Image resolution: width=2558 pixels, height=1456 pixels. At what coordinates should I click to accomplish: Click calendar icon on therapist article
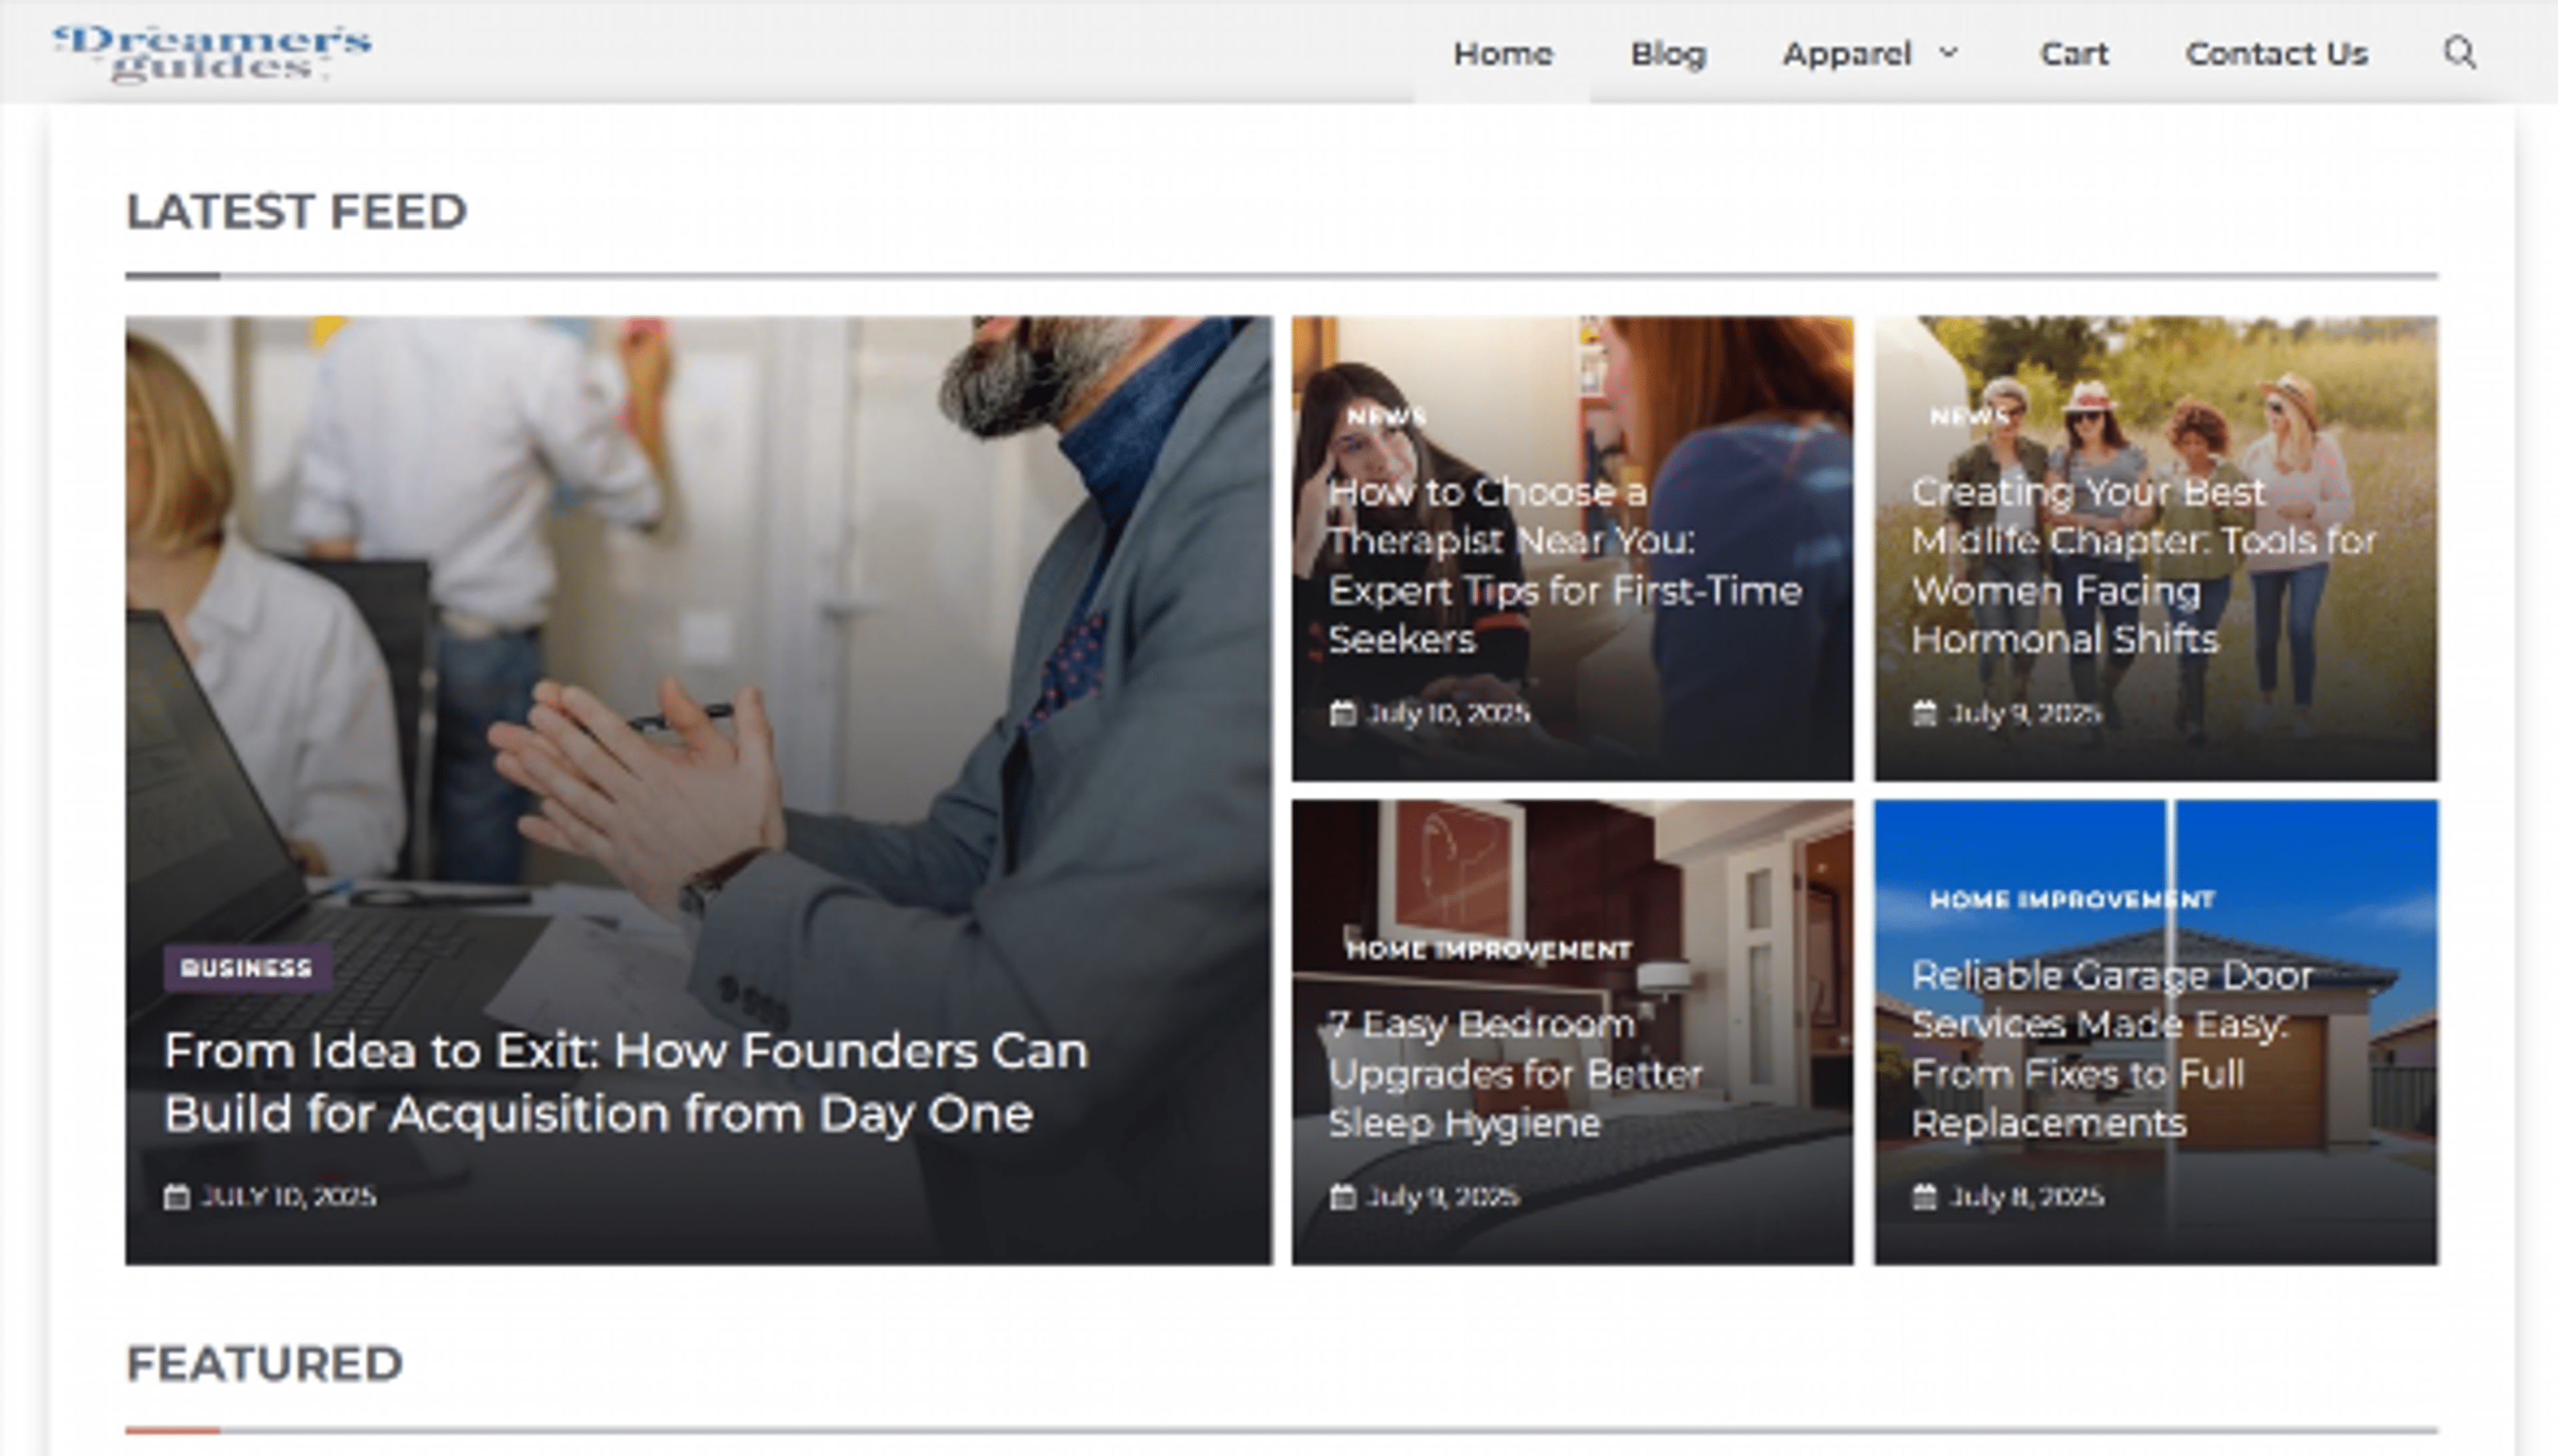1342,713
